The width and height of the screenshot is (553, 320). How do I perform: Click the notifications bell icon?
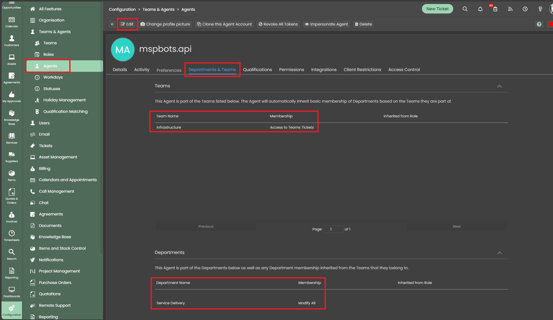(x=480, y=9)
